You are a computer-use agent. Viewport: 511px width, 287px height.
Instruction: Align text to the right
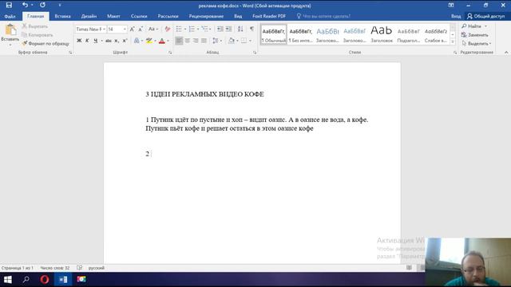[196, 41]
